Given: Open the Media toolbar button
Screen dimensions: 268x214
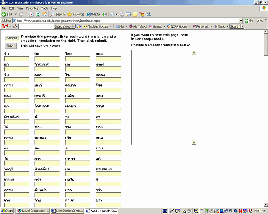Looking at the screenshot, I should click(x=93, y=15).
